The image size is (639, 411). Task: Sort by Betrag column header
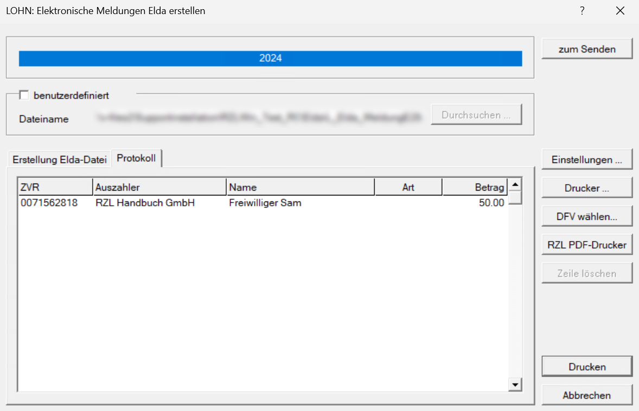(475, 187)
